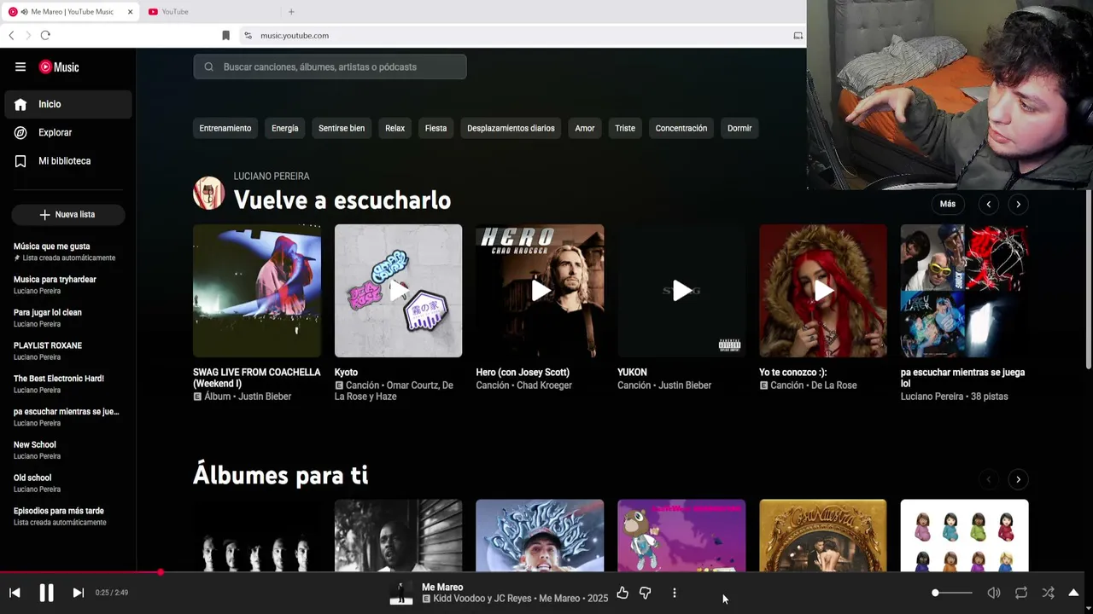Screen dimensions: 1093x614
Task: Focus the song search field
Action: pyautogui.click(x=330, y=67)
